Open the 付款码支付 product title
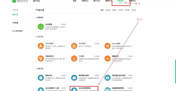 pos(50,56)
